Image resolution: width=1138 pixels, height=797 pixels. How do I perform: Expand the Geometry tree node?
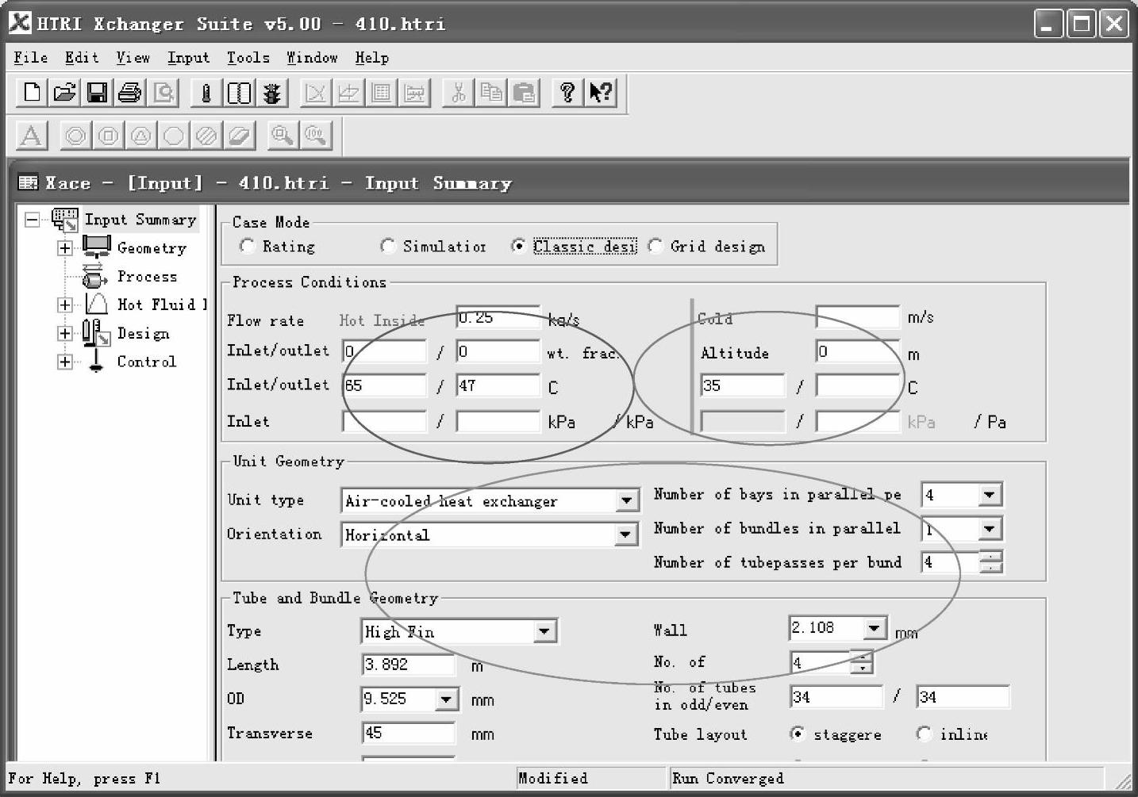(x=65, y=248)
